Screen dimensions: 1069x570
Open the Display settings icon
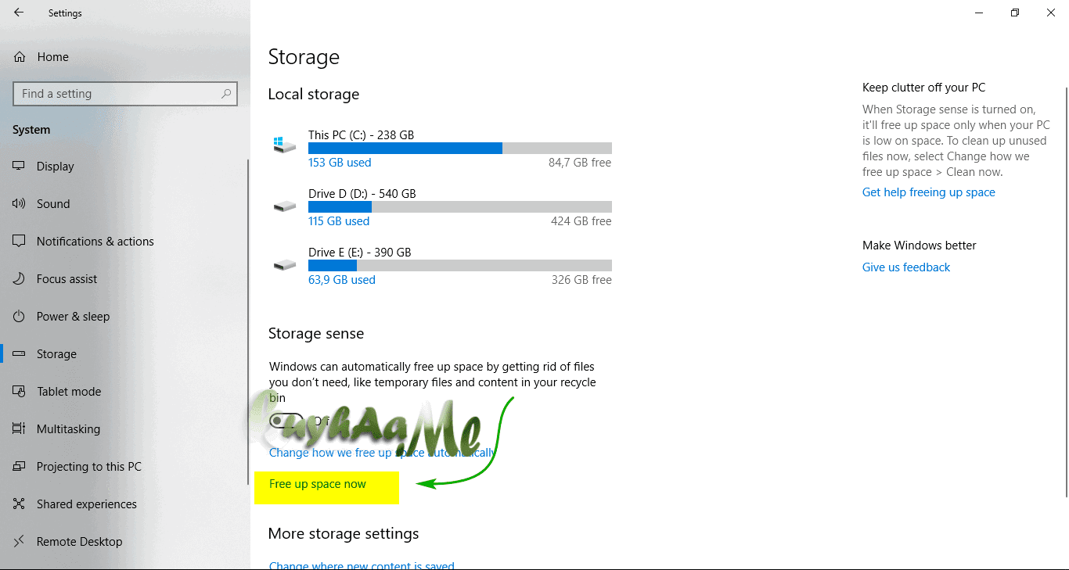20,167
